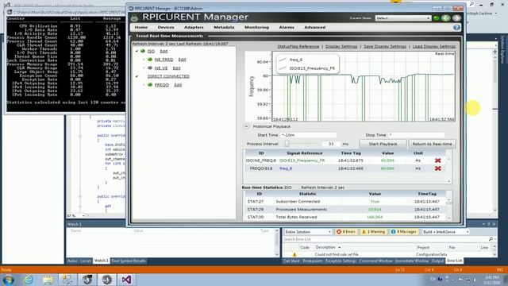508x286 pixels.
Task: Open the Display Settings link
Action: (341, 46)
